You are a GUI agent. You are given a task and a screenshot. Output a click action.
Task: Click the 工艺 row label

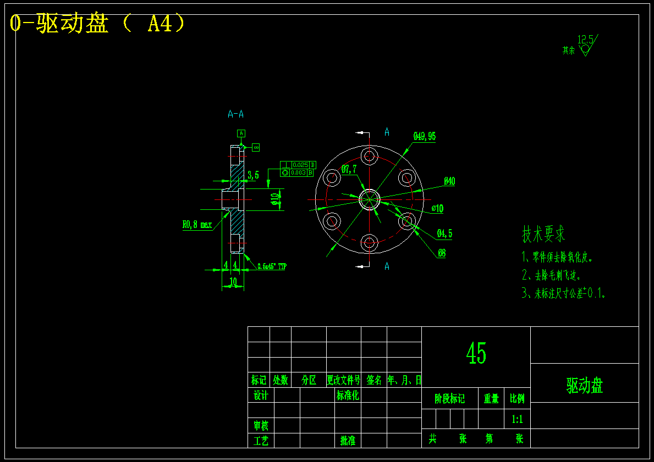pos(261,441)
